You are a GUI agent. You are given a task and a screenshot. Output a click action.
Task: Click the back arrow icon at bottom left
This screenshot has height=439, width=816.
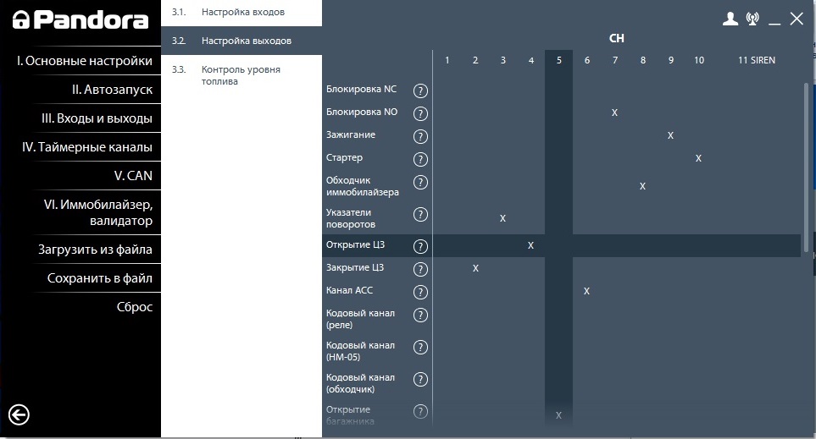coord(19,414)
